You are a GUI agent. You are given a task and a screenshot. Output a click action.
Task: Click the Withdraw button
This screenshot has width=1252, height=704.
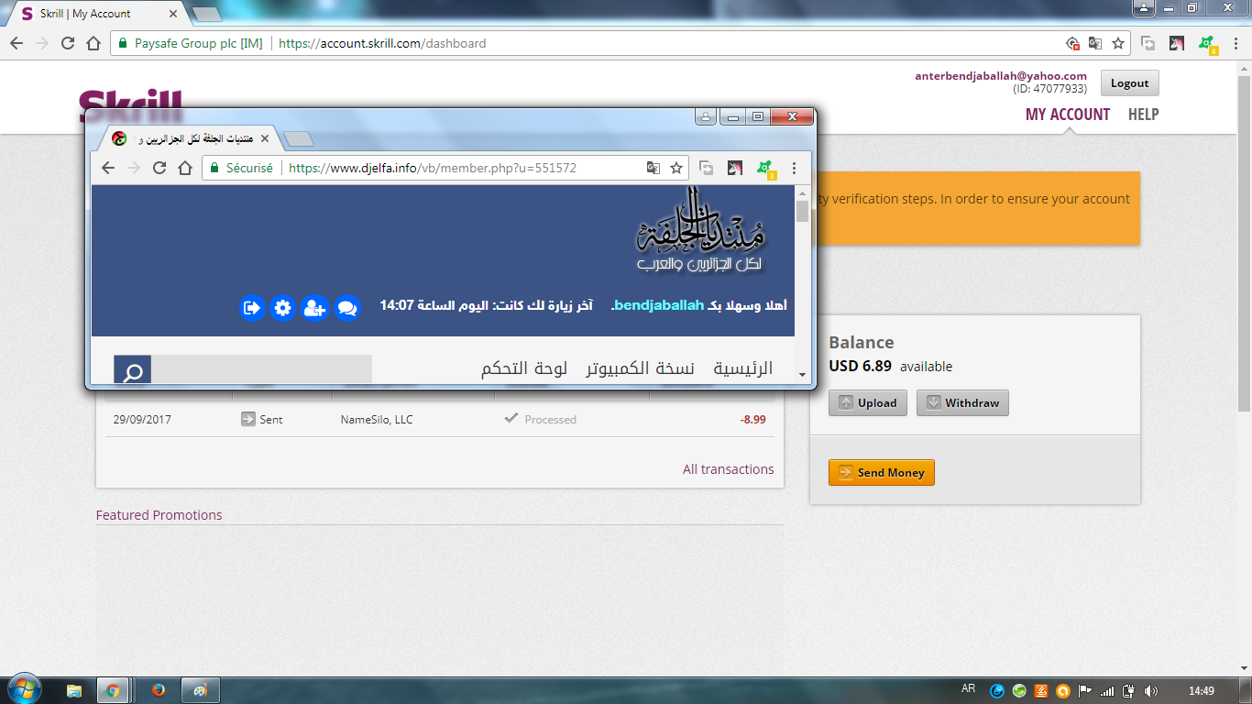pos(962,402)
